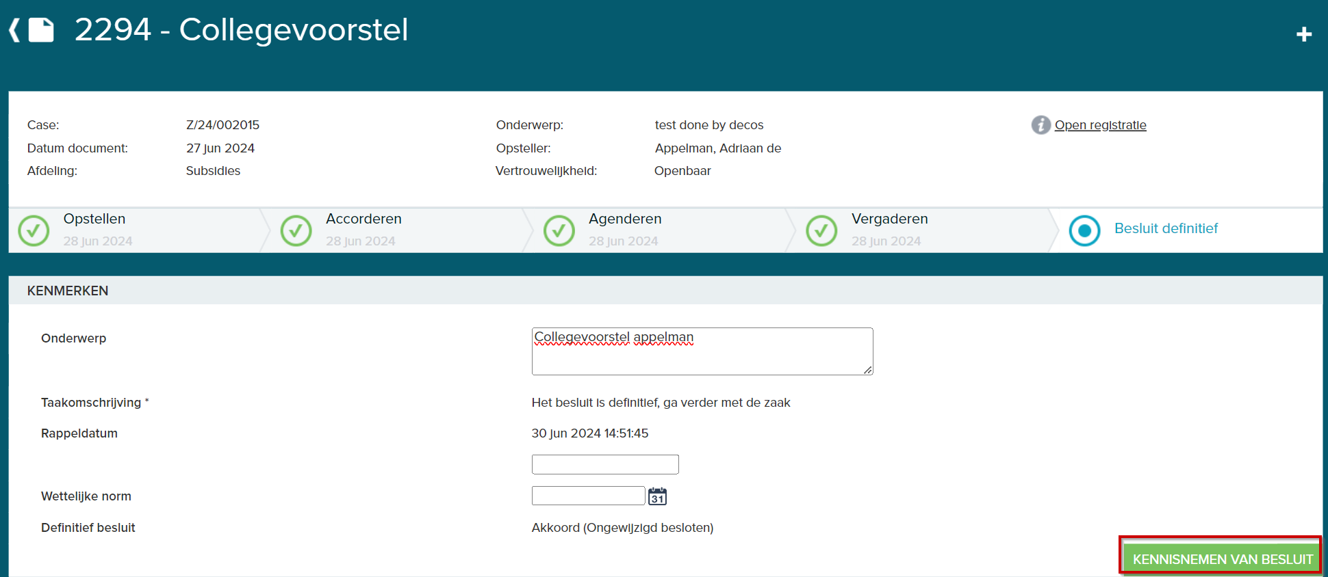Viewport: 1328px width, 577px height.
Task: Click the Agenderen checkmark icon
Action: [559, 231]
